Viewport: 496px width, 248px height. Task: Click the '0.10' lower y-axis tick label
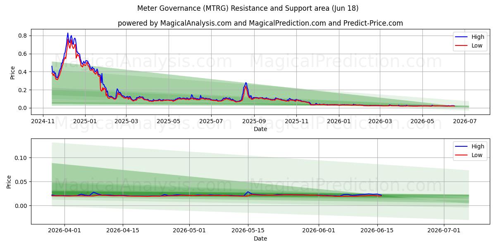[21, 158]
